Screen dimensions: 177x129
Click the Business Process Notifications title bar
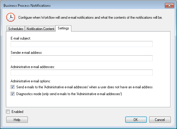pyautogui.click(x=83, y=5)
